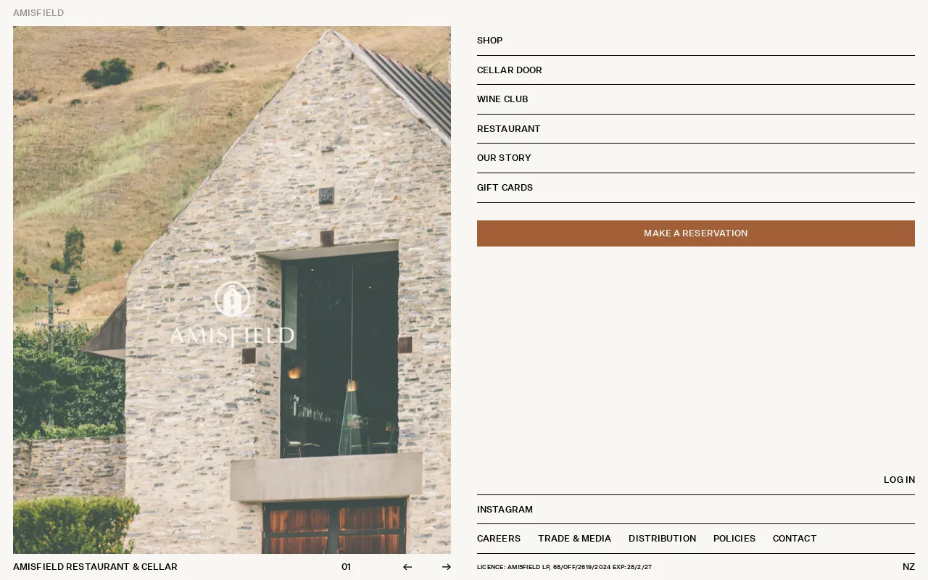The height and width of the screenshot is (580, 928).
Task: Open the DISTRIBUTION footer link
Action: point(662,538)
